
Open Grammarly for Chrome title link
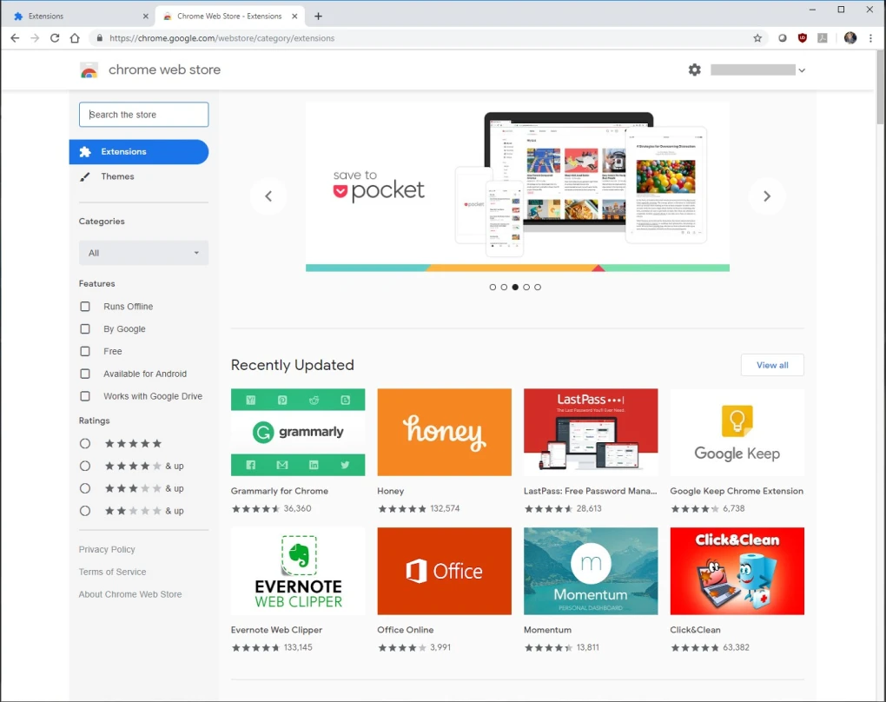pyautogui.click(x=279, y=491)
